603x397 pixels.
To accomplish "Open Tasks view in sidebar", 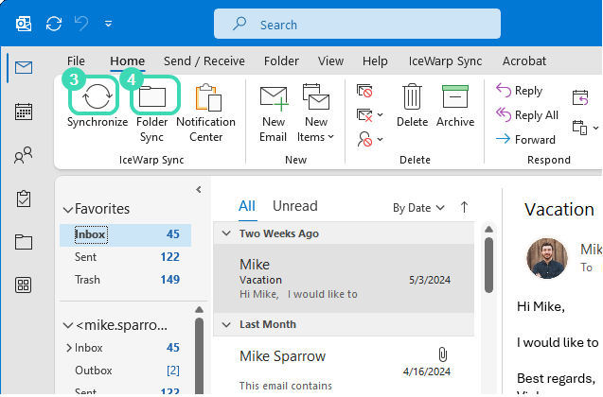I will (24, 198).
